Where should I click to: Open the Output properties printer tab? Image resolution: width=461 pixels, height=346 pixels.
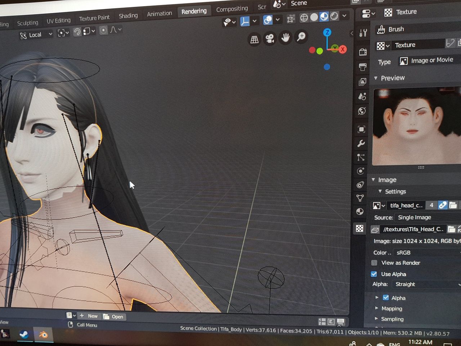tap(362, 67)
